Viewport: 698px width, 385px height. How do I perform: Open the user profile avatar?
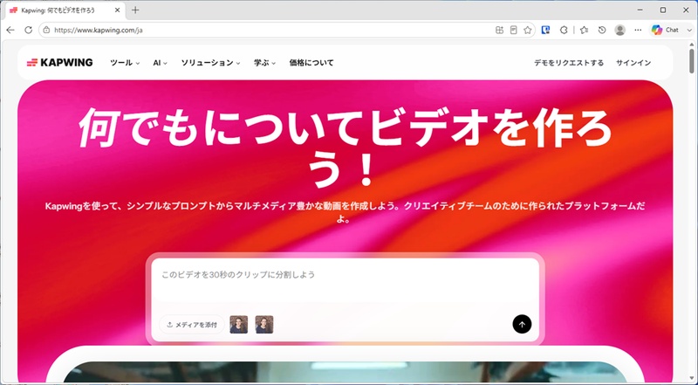(619, 30)
